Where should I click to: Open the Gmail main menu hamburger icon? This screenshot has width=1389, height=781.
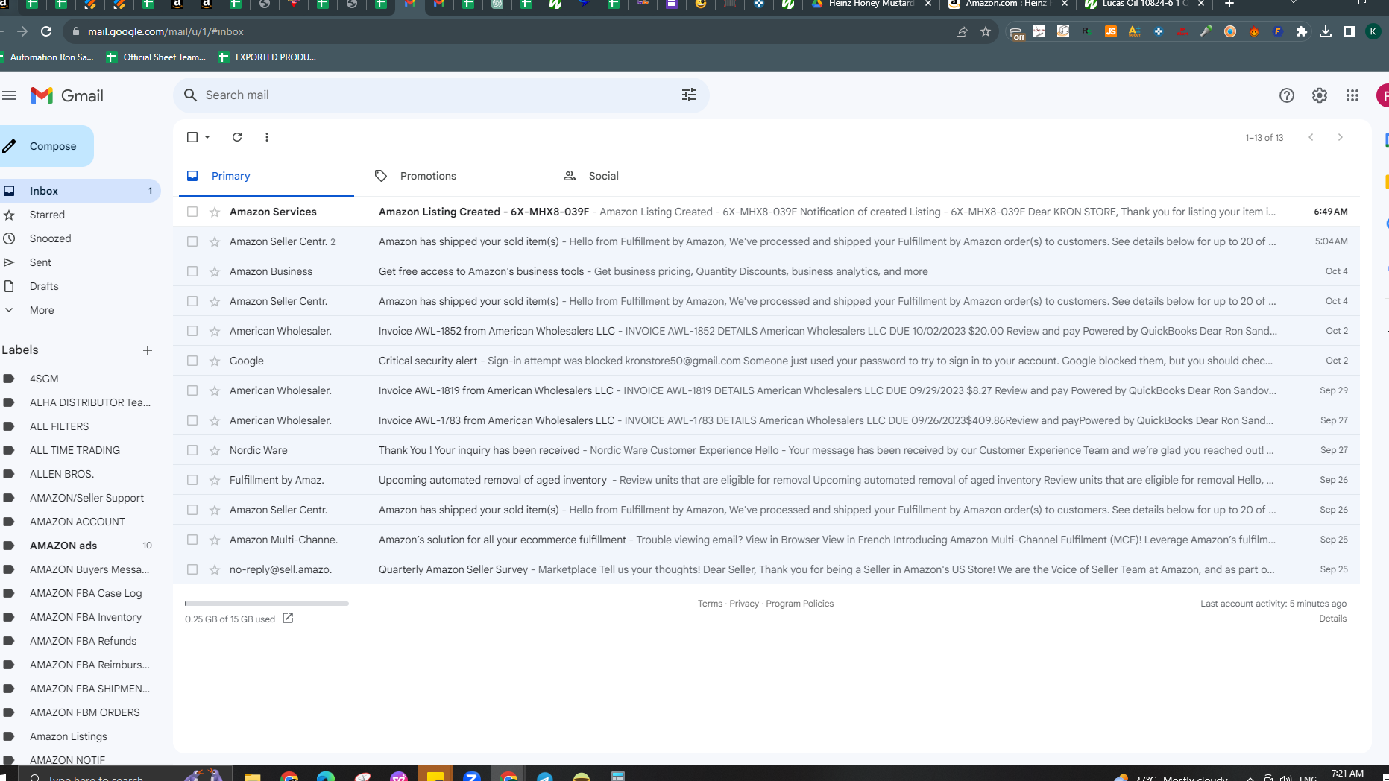pyautogui.click(x=9, y=95)
